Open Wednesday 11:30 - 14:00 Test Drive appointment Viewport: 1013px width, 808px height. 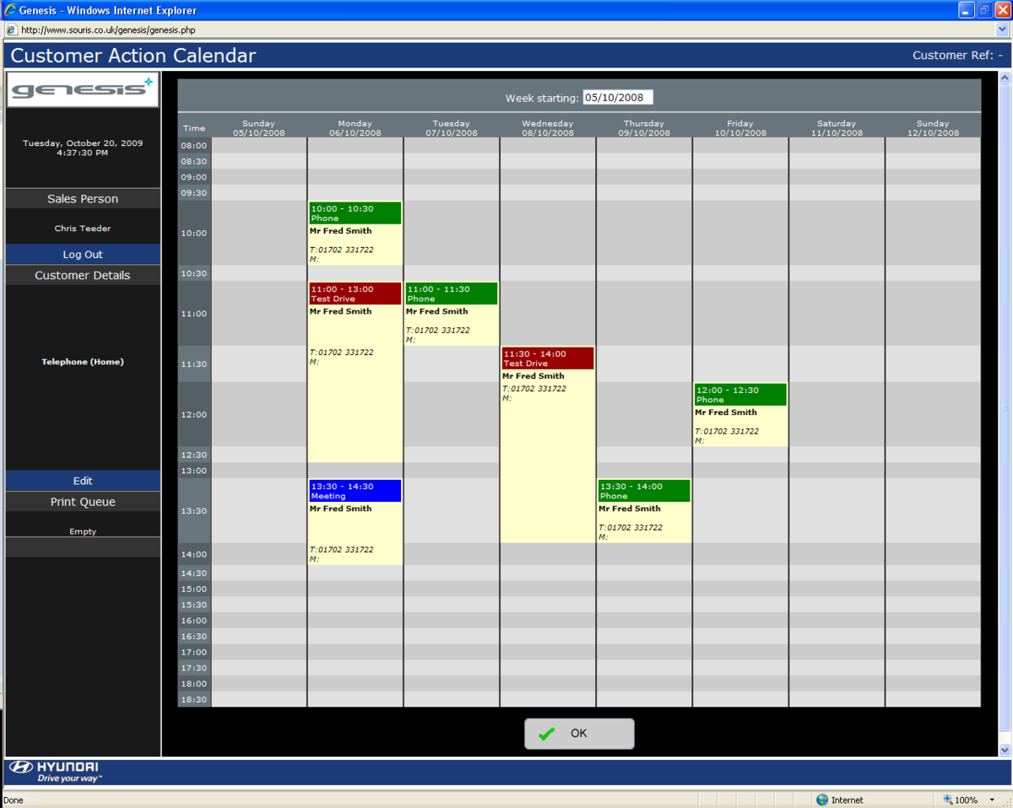548,444
